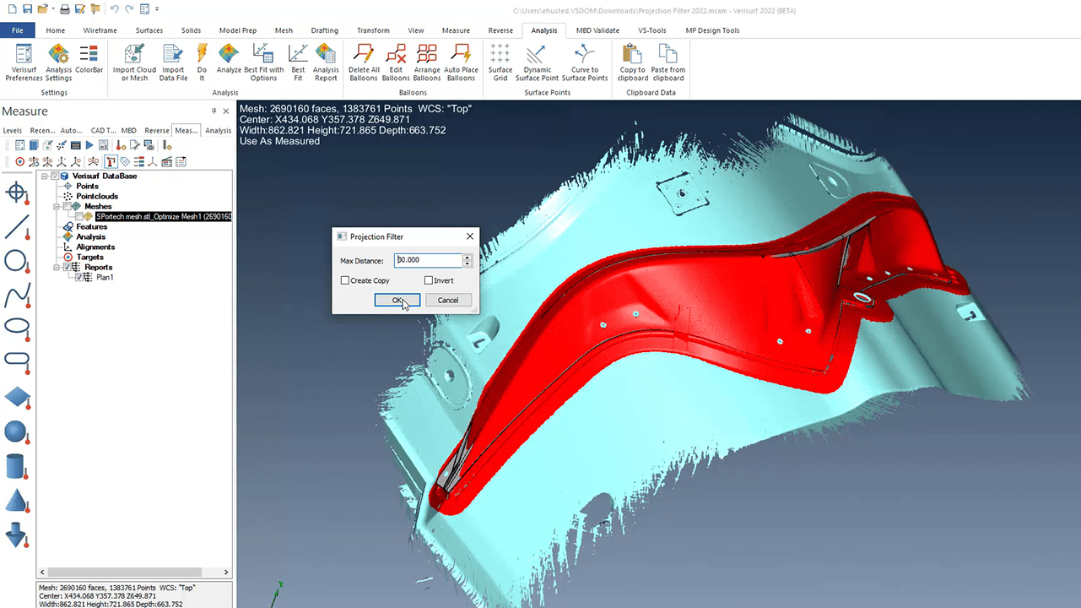The width and height of the screenshot is (1081, 608).
Task: Select Dynamic Surface Point
Action: (538, 62)
